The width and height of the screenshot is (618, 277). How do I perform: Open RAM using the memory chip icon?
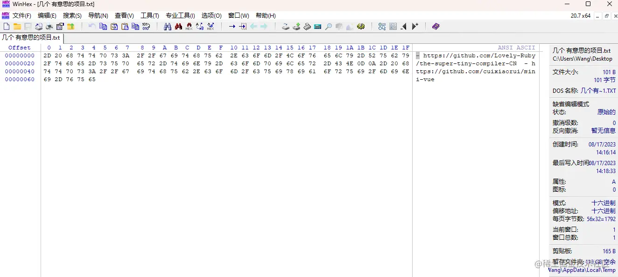[307, 27]
